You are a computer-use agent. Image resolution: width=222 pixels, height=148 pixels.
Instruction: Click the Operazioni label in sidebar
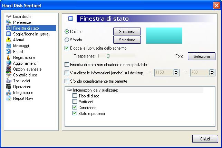click(22, 87)
